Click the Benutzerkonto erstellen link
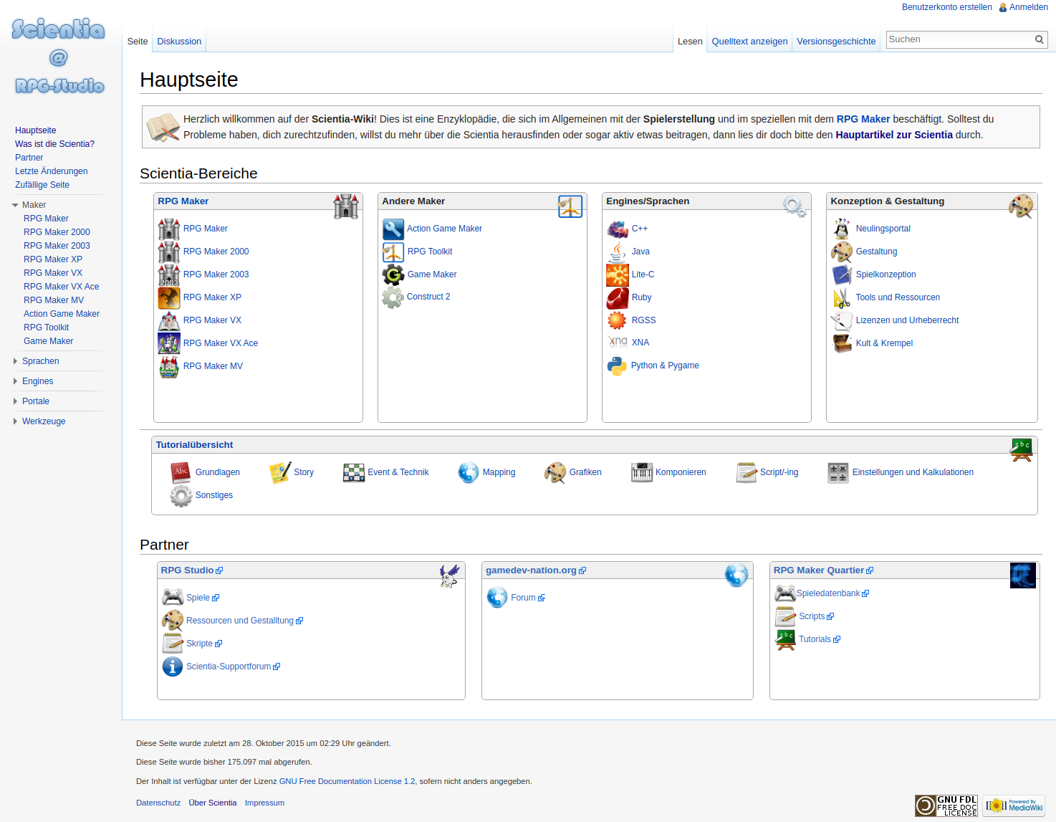The height and width of the screenshot is (822, 1056). pyautogui.click(x=946, y=7)
